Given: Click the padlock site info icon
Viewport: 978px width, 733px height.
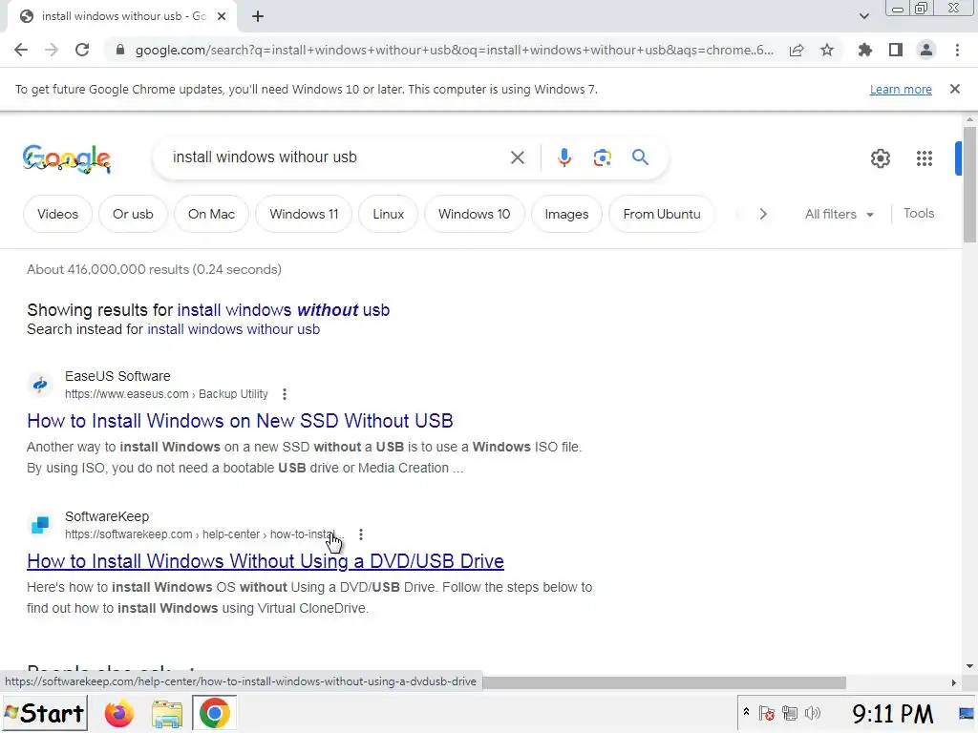Looking at the screenshot, I should pos(120,50).
